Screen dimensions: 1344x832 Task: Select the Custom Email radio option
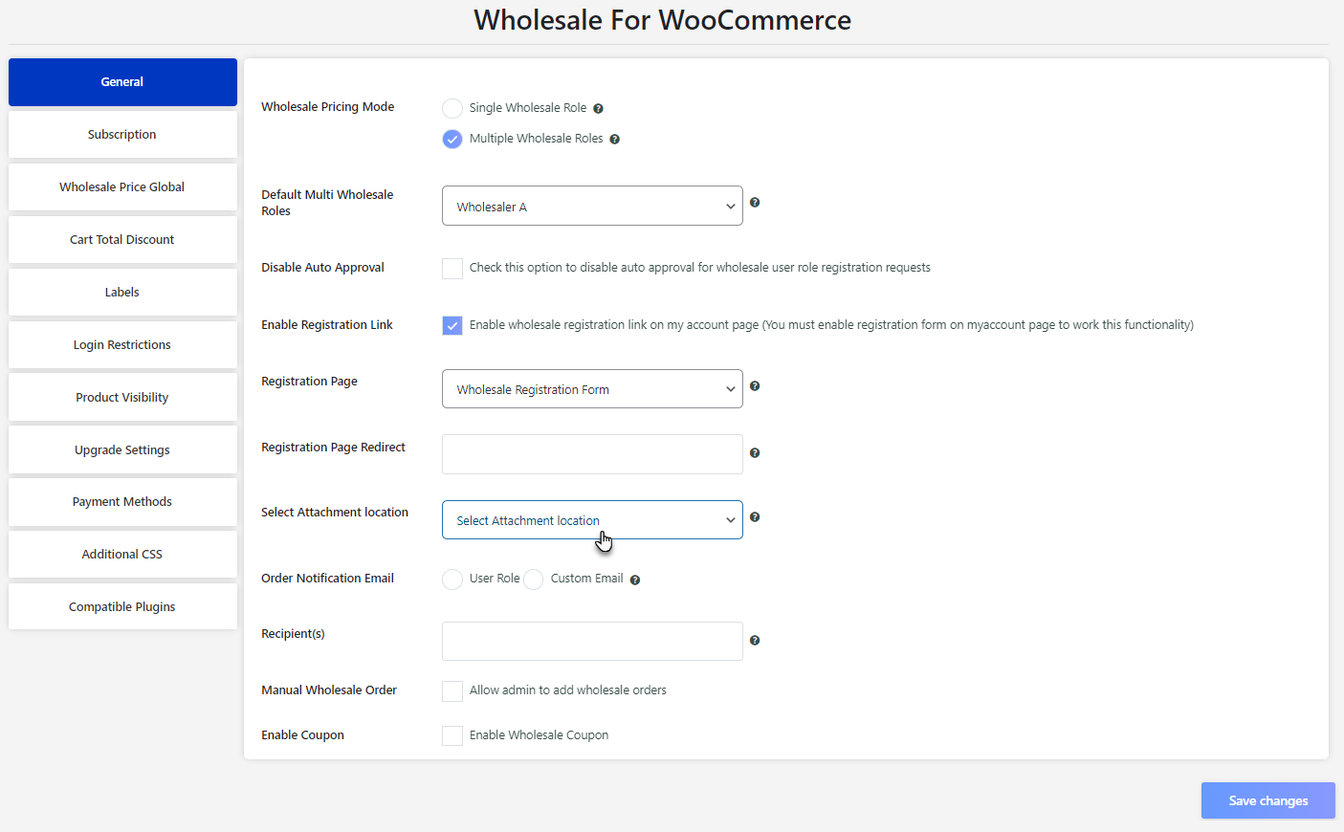(534, 580)
